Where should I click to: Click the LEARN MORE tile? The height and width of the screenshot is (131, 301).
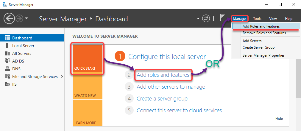click(88, 113)
